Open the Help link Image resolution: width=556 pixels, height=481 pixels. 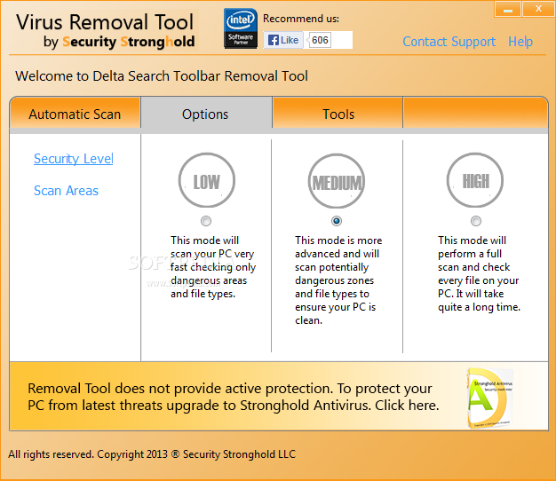coord(520,42)
